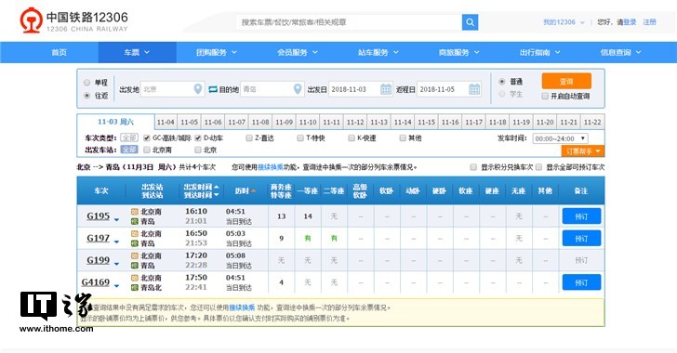Expand G4169 train details arrow
This screenshot has width=677, height=353.
pos(116,286)
